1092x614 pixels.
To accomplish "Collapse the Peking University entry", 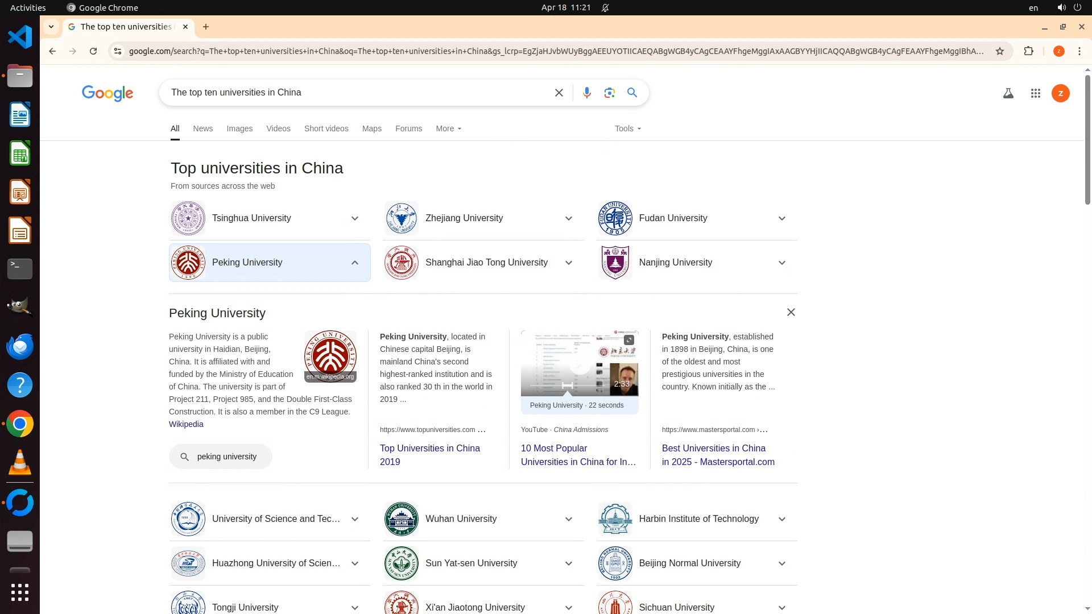I will point(355,263).
